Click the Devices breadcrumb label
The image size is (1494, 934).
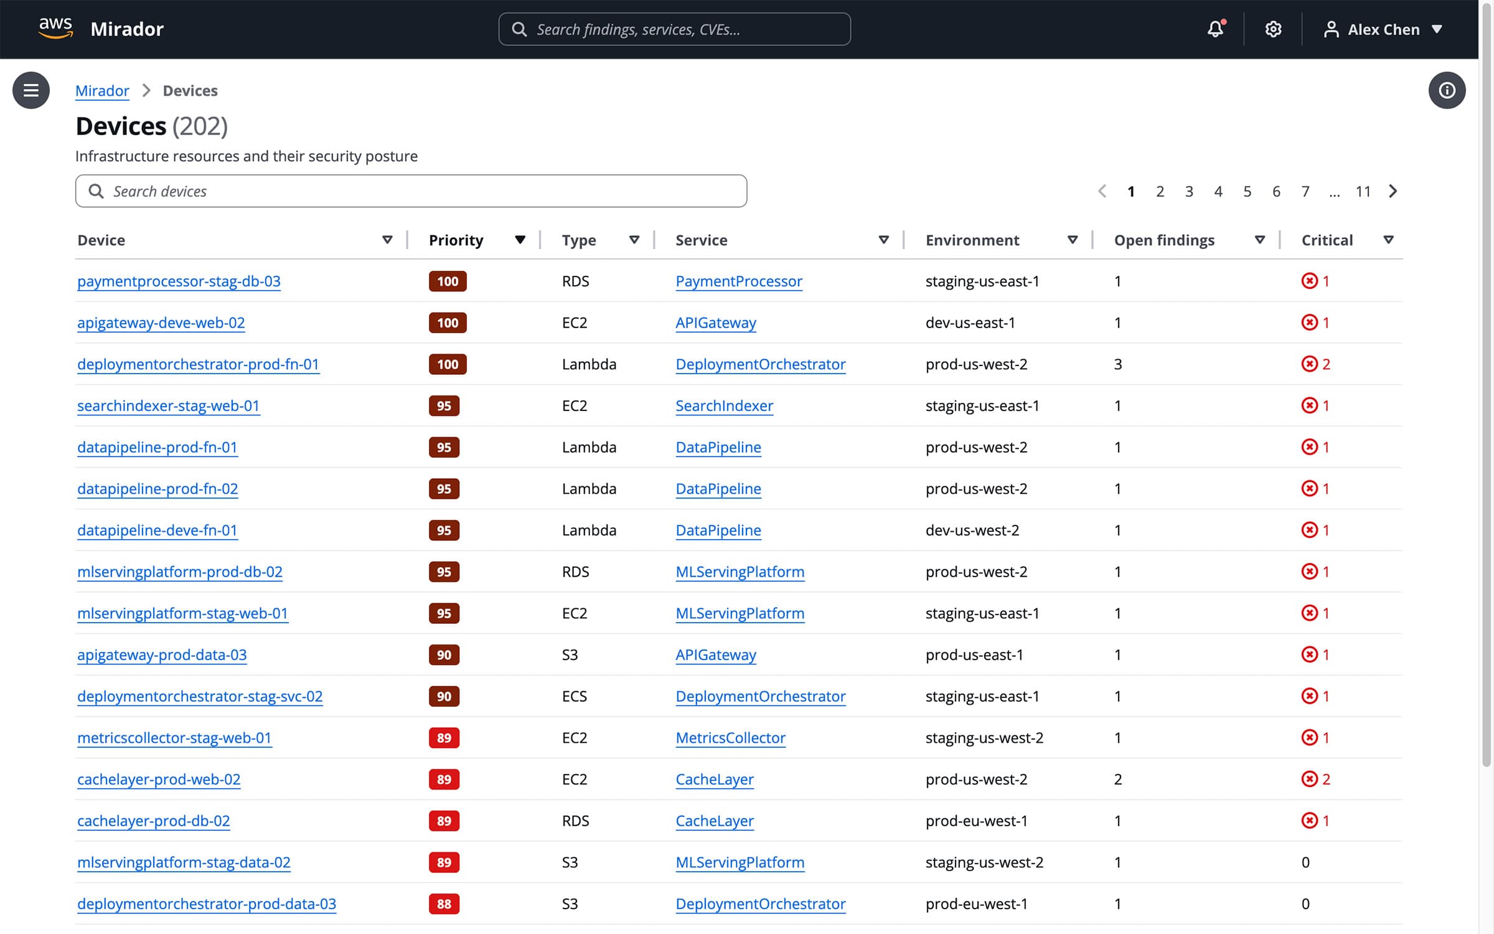190,90
